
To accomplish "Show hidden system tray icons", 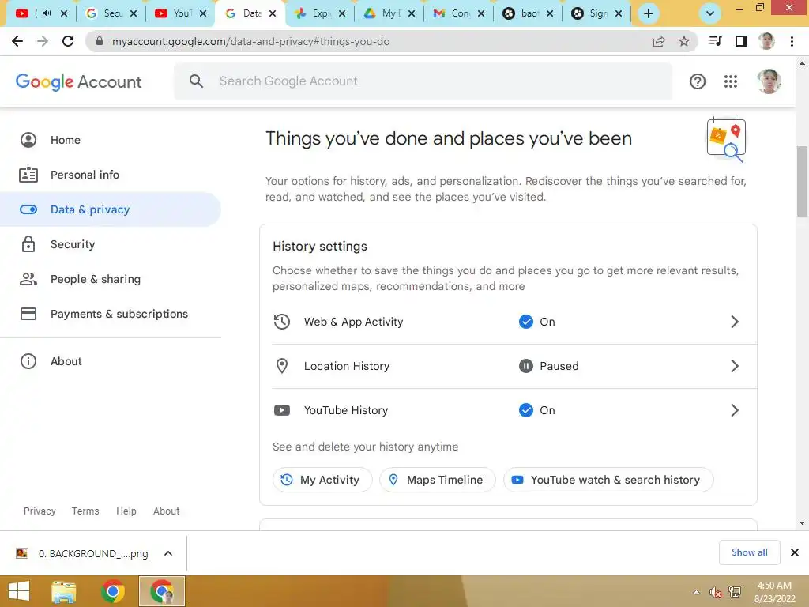I will click(696, 592).
